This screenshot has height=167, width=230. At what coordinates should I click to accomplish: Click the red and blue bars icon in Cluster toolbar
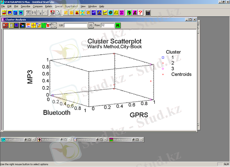28,25
